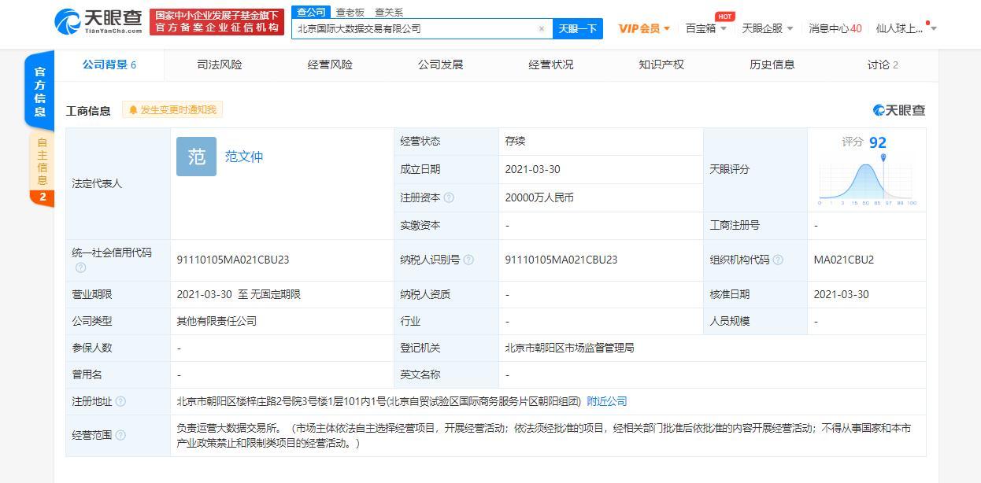Select the 查关系 search tab
Viewport: 981px width, 483px height.
click(389, 12)
